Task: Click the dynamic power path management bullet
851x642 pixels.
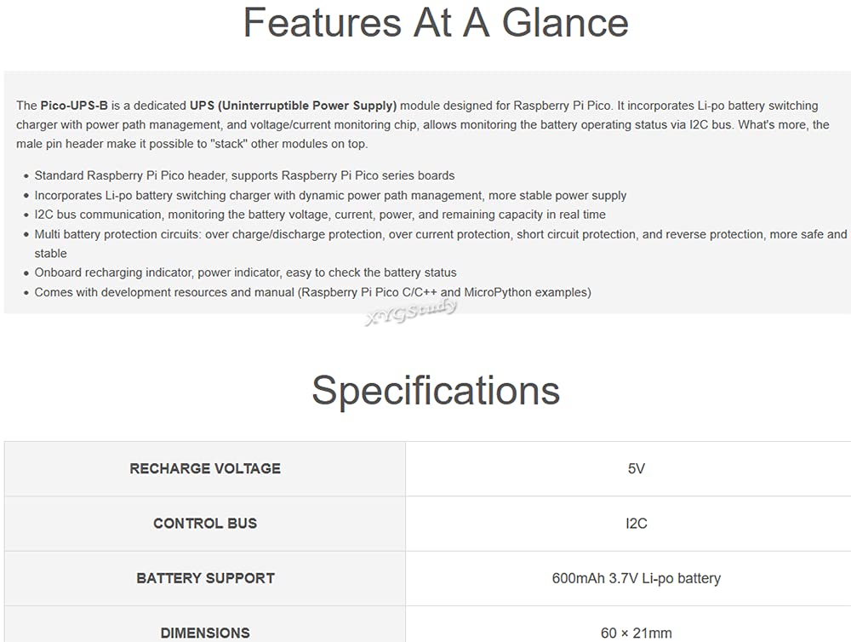Action: pyautogui.click(x=330, y=196)
